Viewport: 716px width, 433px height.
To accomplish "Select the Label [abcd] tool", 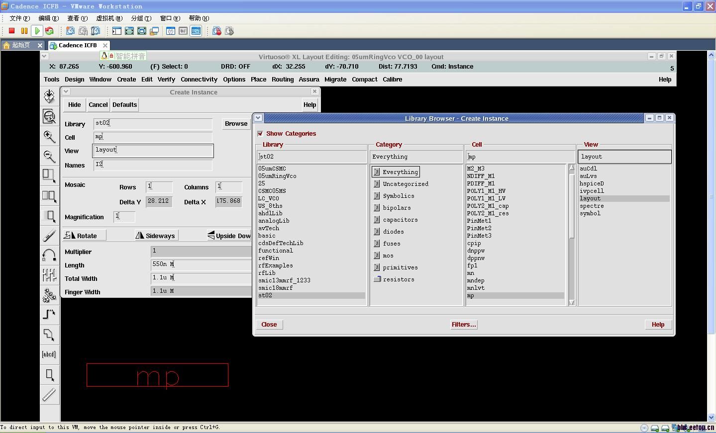I will (49, 354).
